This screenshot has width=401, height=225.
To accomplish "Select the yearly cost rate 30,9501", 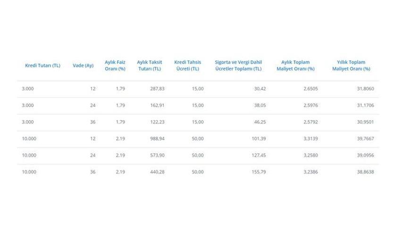I will click(x=366, y=122).
